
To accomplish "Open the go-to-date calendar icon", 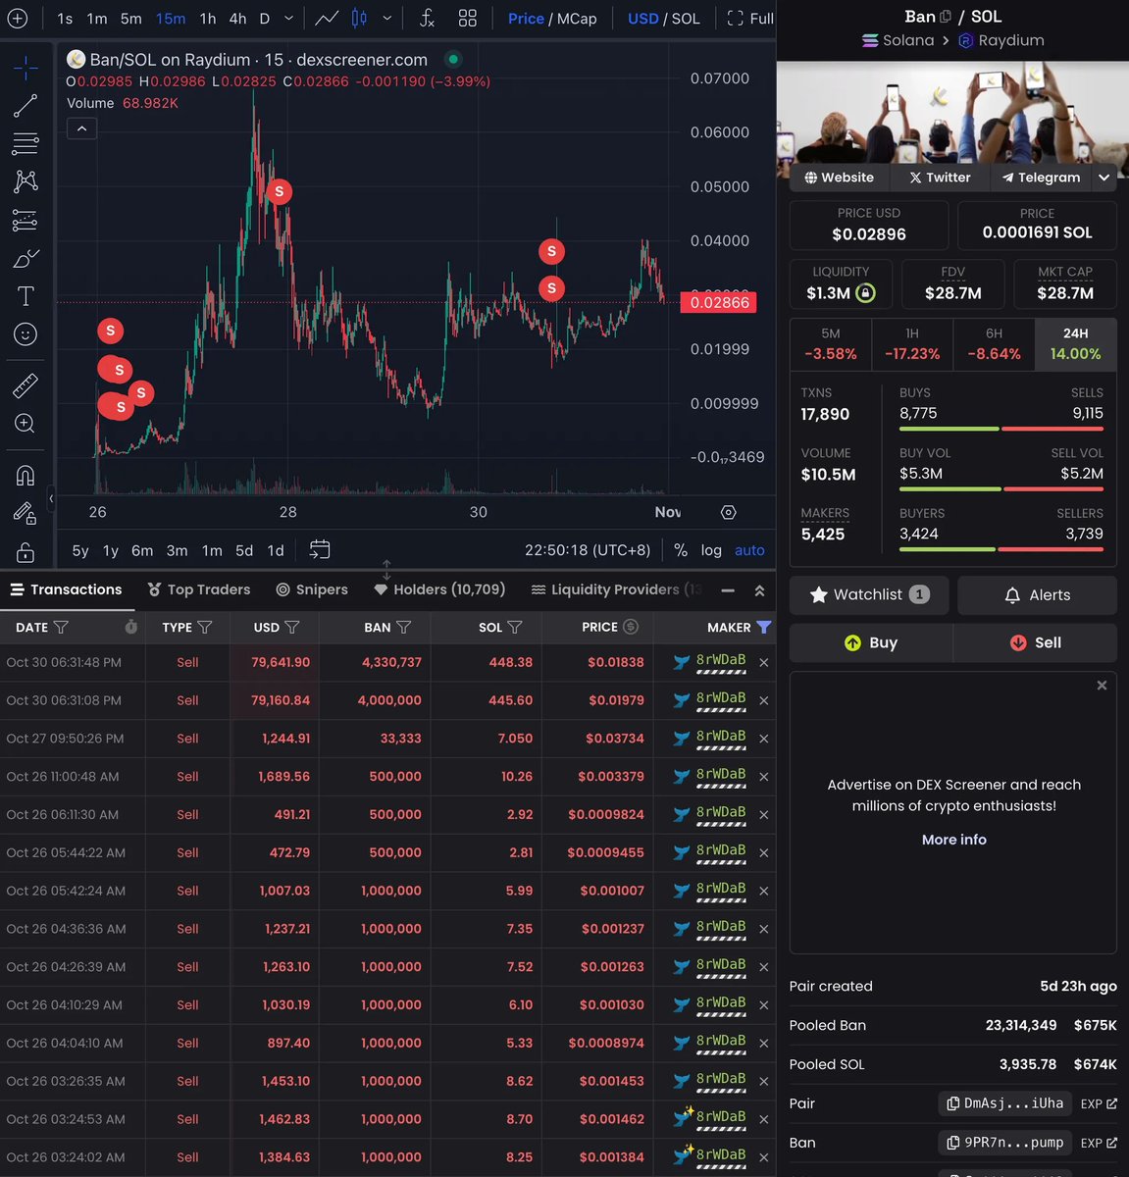I will [320, 550].
